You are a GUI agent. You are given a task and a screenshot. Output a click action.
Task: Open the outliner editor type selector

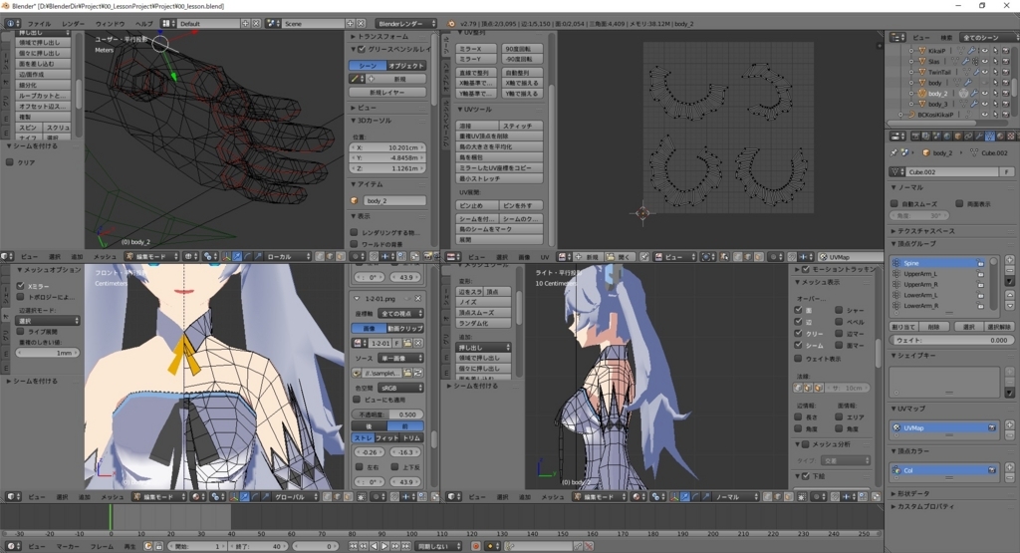pyautogui.click(x=897, y=38)
